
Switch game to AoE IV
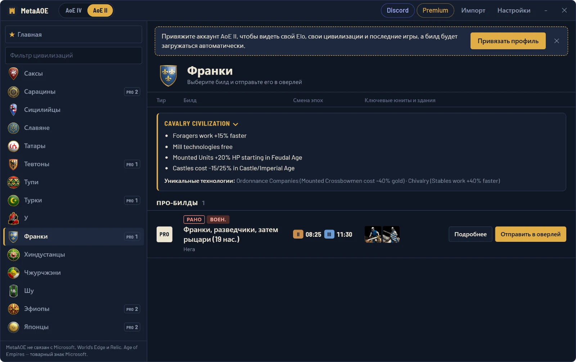(73, 10)
